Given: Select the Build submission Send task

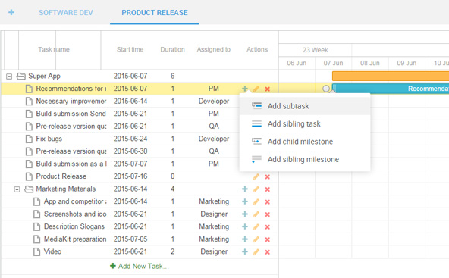Looking at the screenshot, I should 71,114.
